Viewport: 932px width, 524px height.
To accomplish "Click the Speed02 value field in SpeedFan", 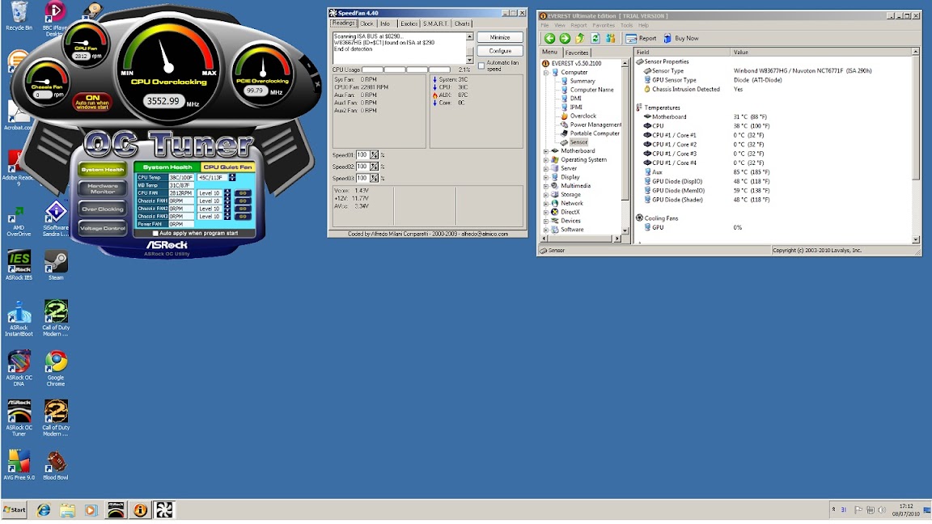I will [362, 167].
